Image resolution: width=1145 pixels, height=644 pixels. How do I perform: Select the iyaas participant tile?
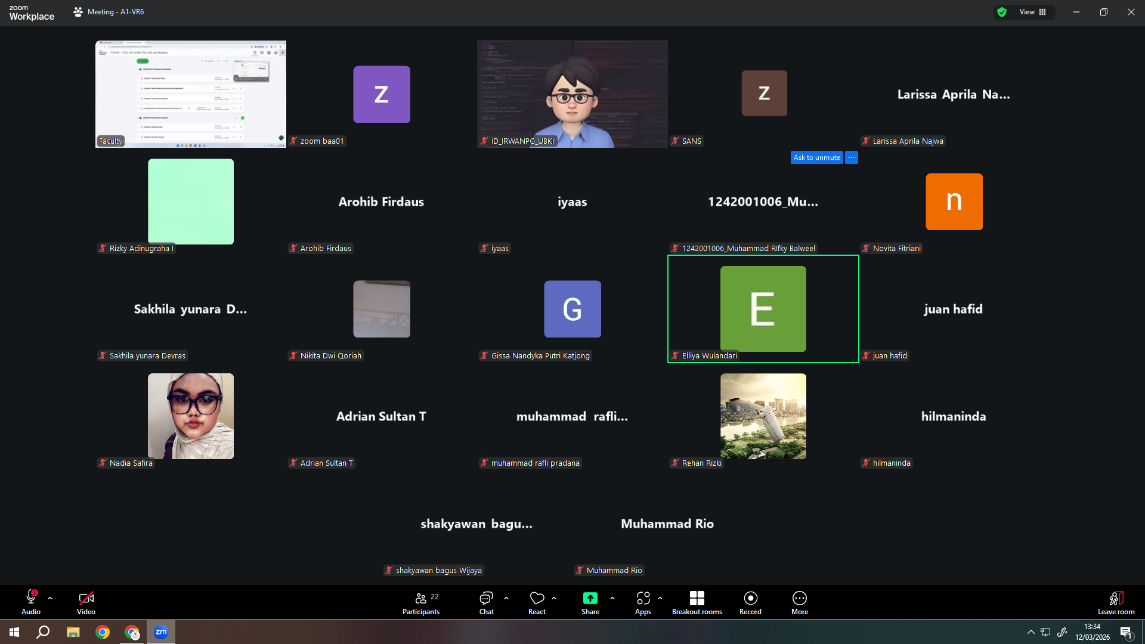(572, 202)
